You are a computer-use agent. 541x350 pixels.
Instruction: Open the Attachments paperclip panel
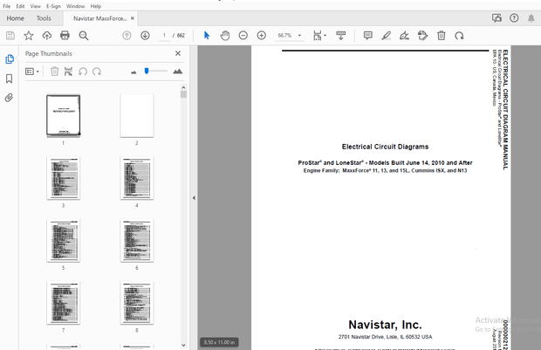click(x=10, y=98)
